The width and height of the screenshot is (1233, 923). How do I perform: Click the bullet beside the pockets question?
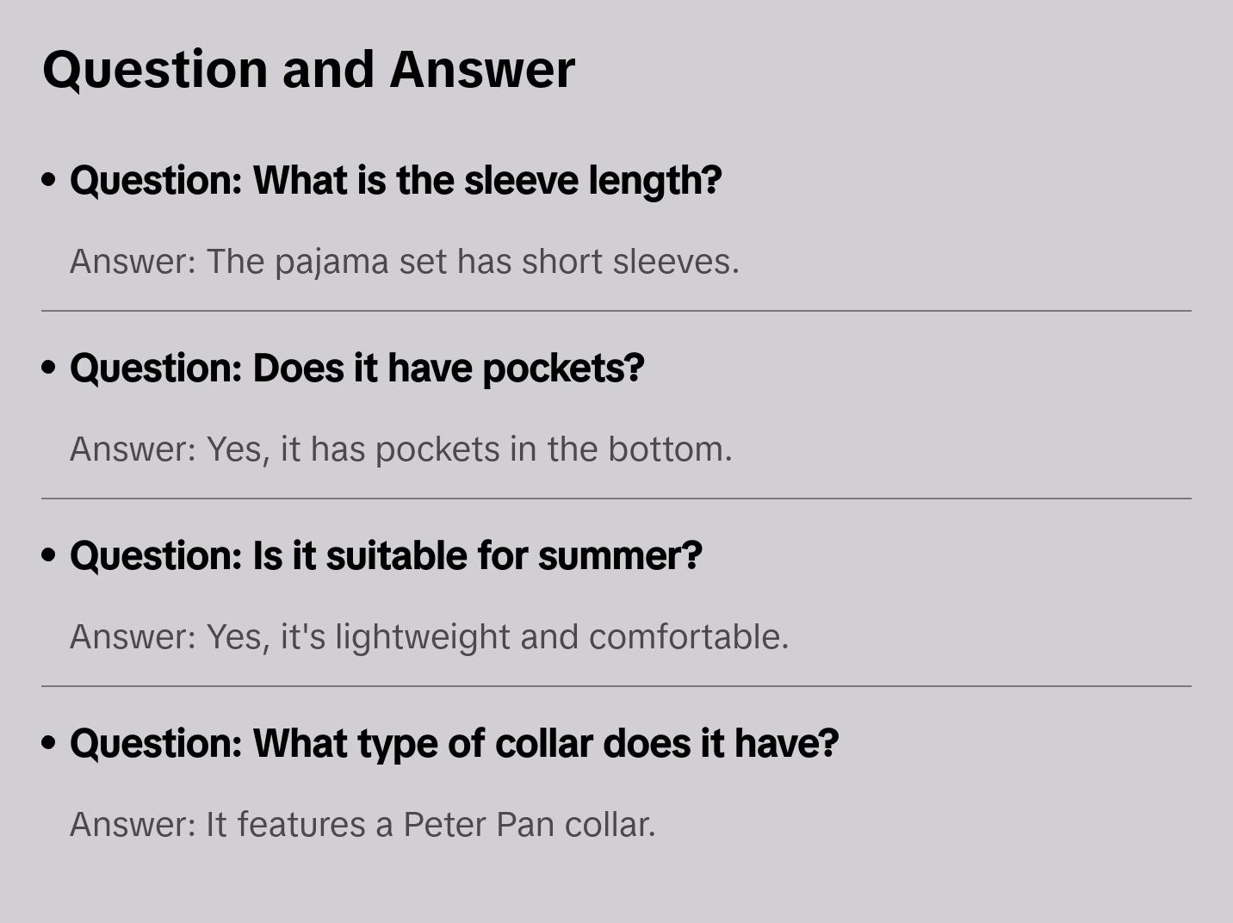pos(49,369)
